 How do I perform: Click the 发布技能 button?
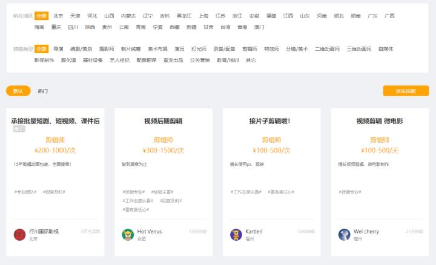(406, 91)
